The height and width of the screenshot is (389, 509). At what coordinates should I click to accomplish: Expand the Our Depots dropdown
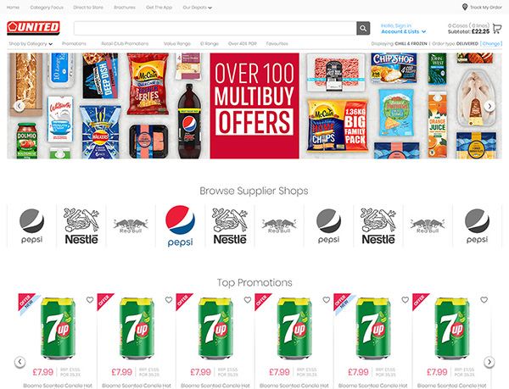pyautogui.click(x=197, y=7)
